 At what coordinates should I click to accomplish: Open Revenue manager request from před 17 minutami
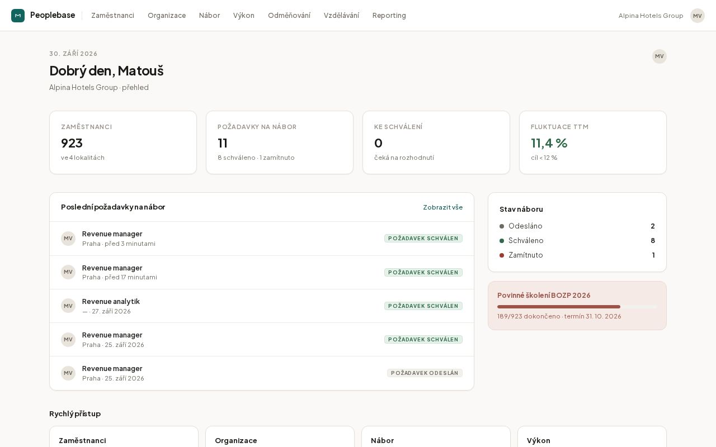tap(262, 272)
